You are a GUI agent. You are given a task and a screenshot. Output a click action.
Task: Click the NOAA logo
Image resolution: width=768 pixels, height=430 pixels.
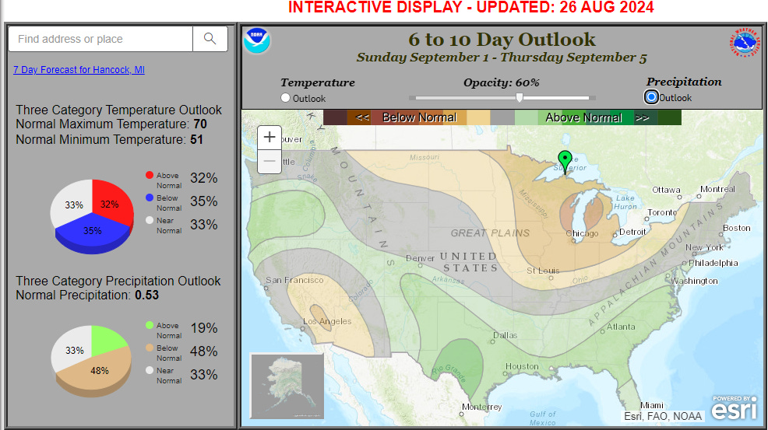(x=257, y=40)
